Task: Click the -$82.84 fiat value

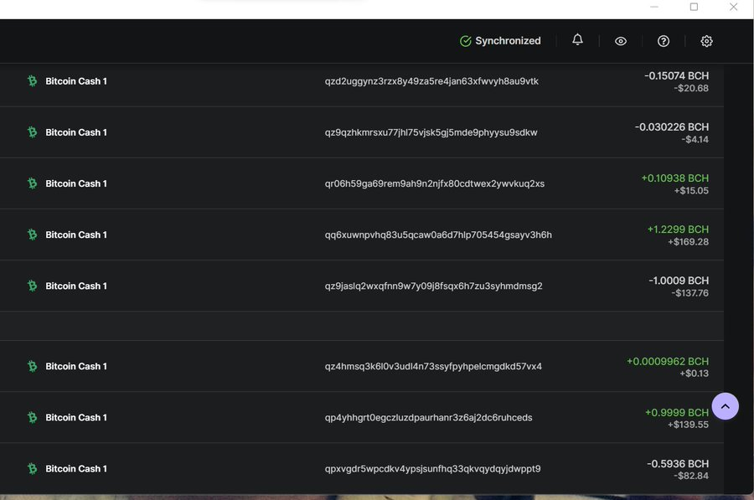Action: pos(691,476)
